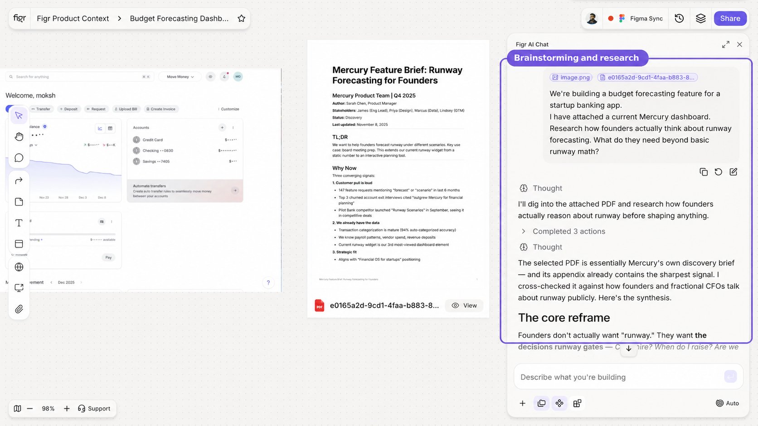Screen dimensions: 758x426
Task: Expand the first Thought section
Action: [540, 188]
